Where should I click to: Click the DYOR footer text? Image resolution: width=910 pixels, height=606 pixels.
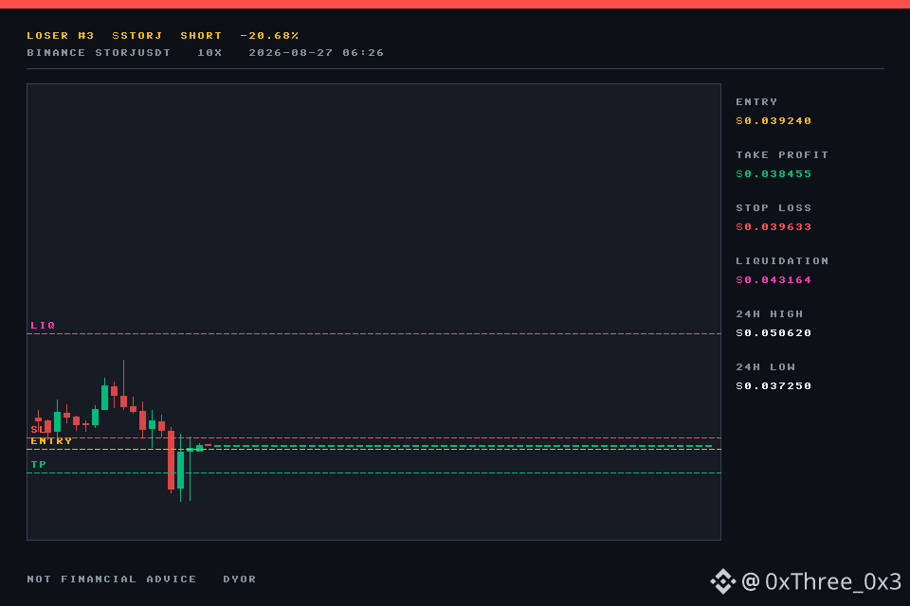tap(240, 579)
